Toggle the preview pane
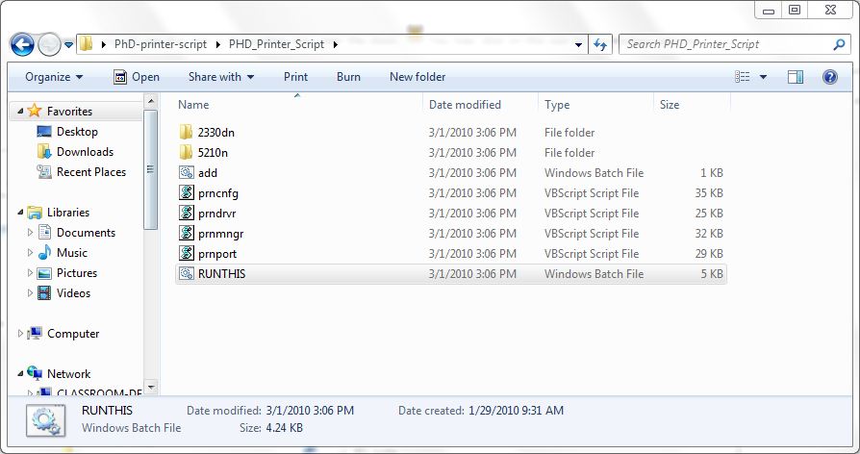This screenshot has width=860, height=454. click(796, 77)
